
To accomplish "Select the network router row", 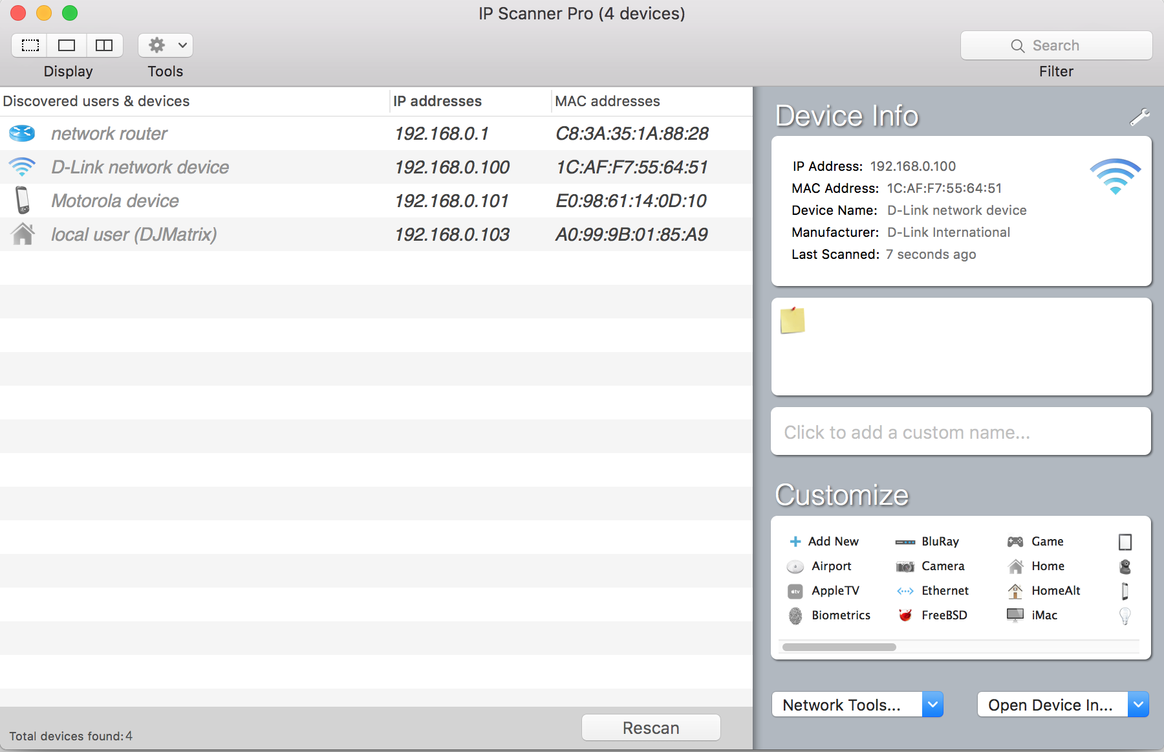I will coord(376,133).
